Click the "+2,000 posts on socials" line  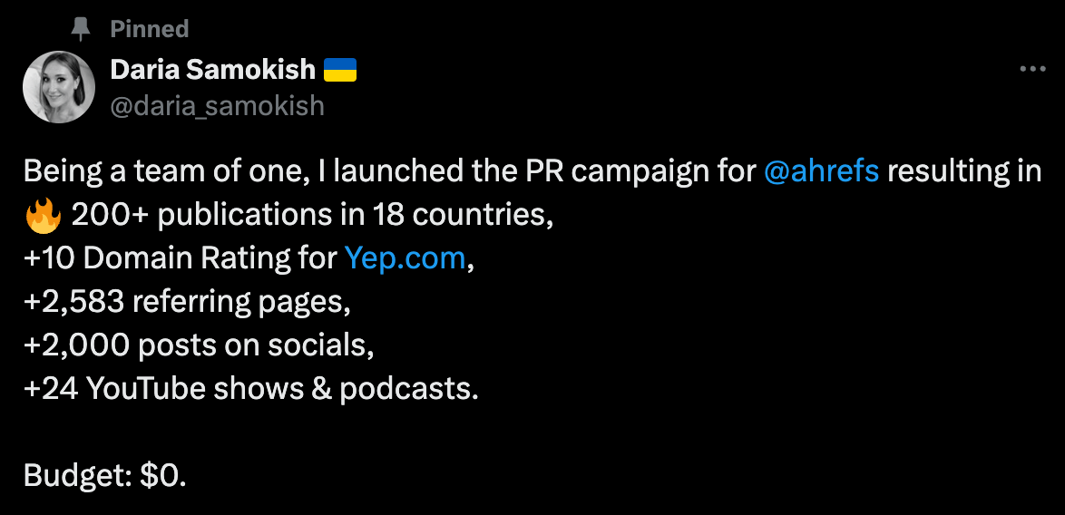click(199, 345)
